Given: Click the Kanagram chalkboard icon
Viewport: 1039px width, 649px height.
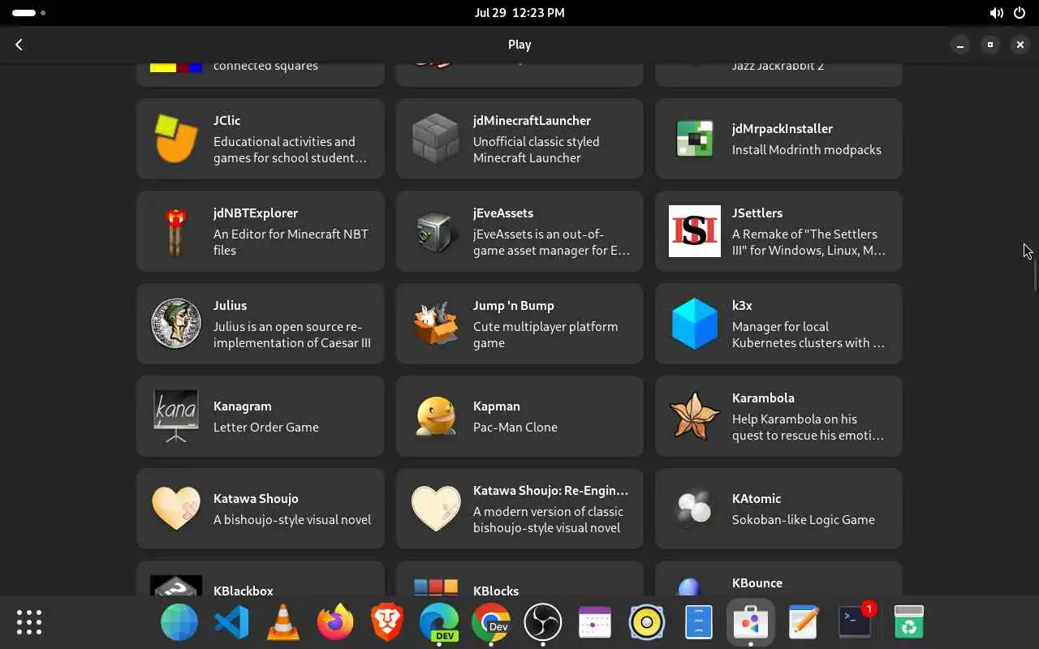Looking at the screenshot, I should (175, 416).
